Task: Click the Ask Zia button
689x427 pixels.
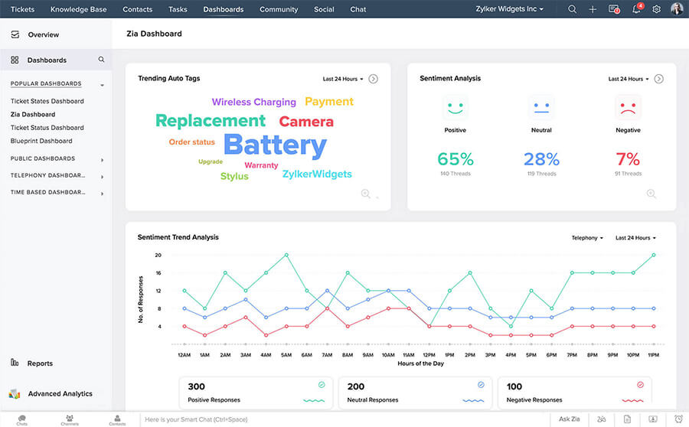Action: [x=569, y=419]
